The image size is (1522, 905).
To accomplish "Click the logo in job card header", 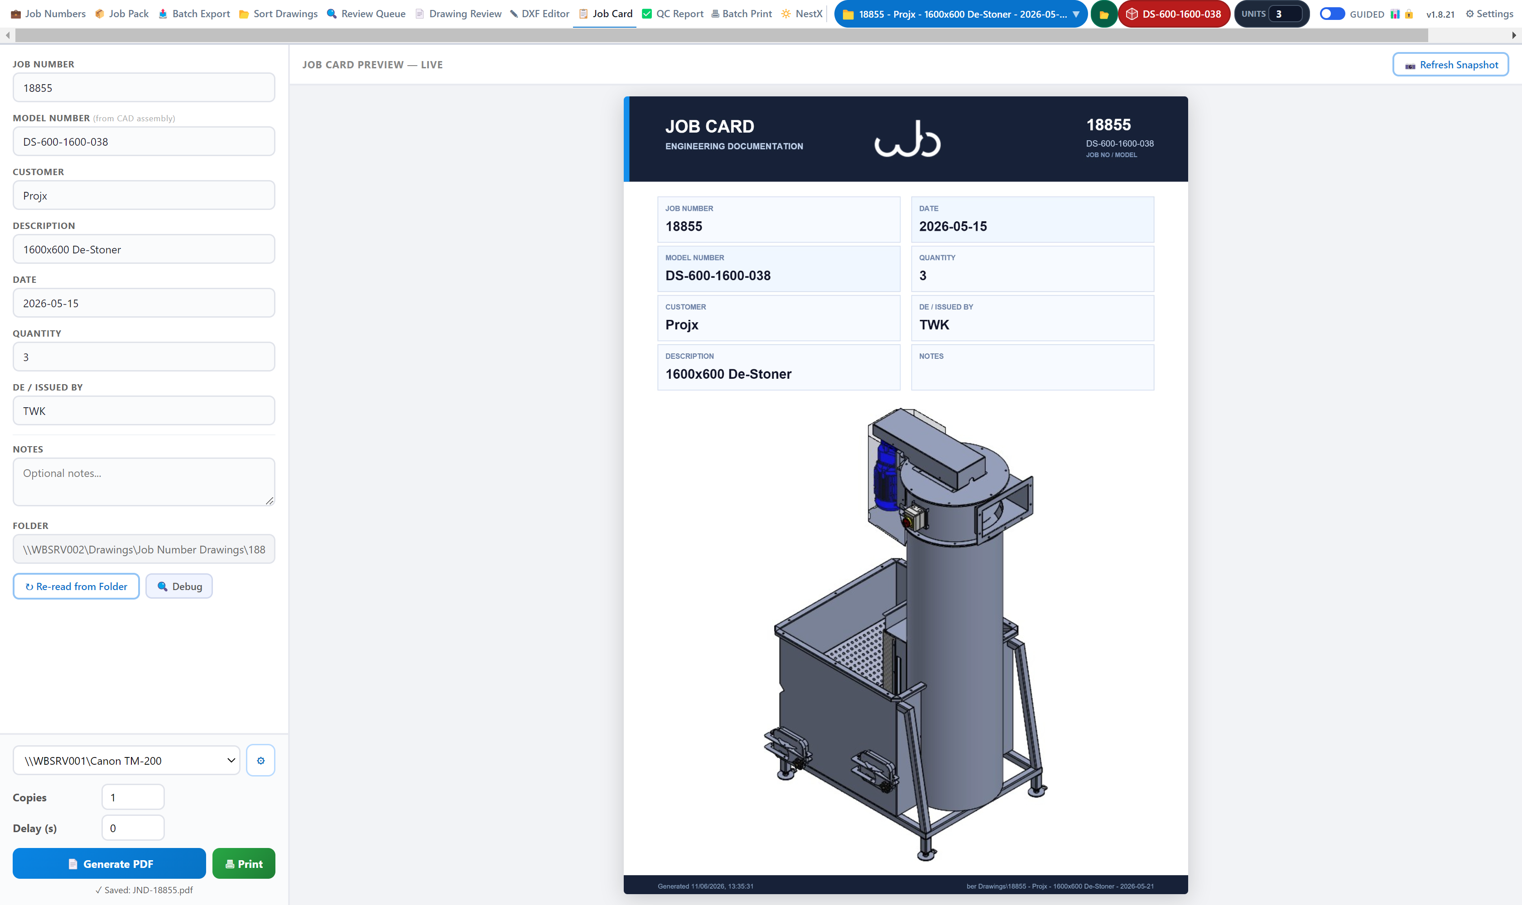I will (908, 139).
